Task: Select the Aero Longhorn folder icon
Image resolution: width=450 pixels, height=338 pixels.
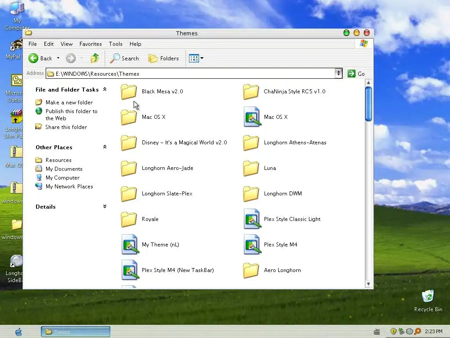Action: click(251, 271)
